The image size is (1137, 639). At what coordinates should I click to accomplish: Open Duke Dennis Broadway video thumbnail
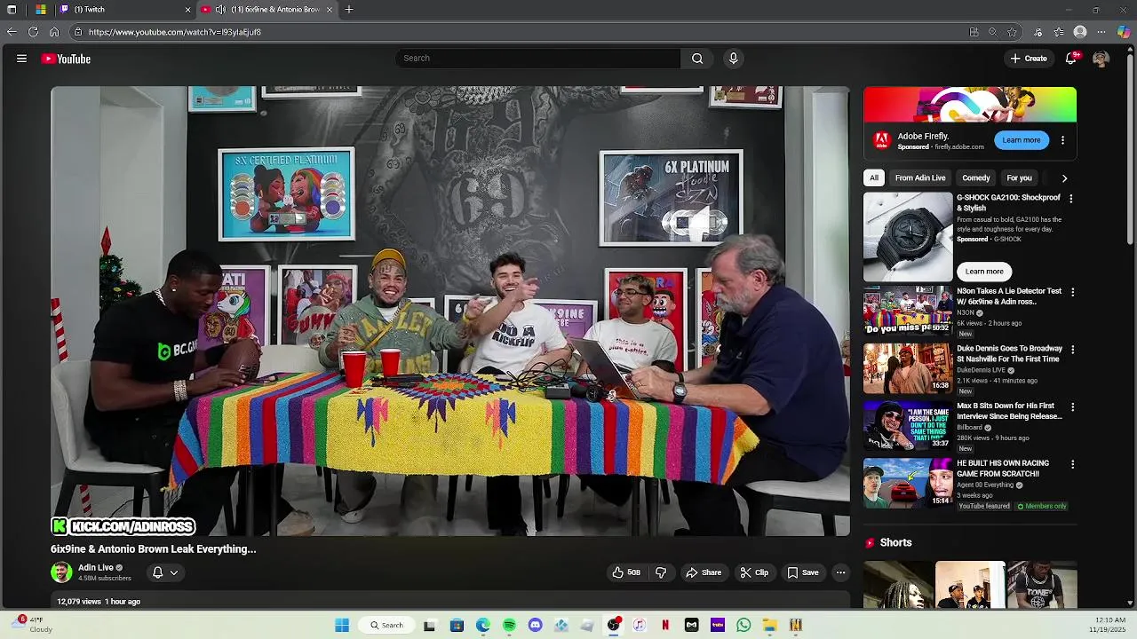pos(908,368)
